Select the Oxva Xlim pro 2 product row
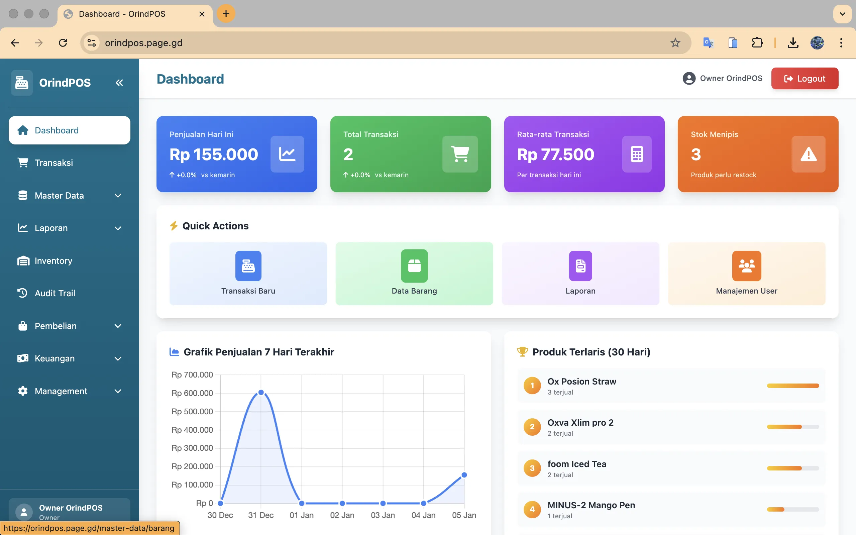 [x=671, y=427]
